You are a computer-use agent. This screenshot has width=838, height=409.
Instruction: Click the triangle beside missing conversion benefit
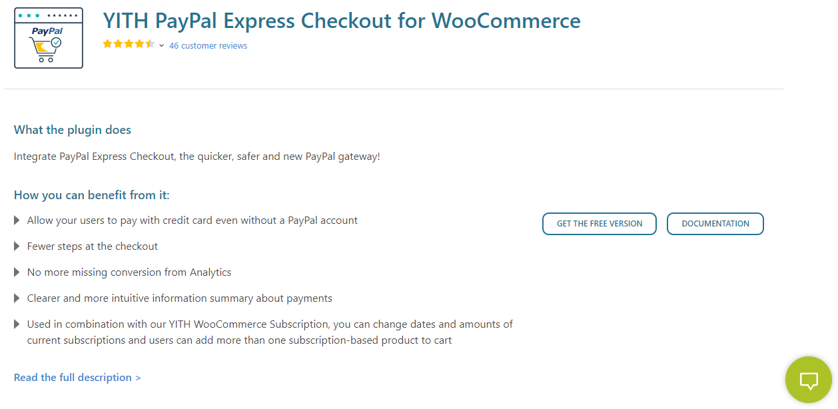(x=17, y=272)
